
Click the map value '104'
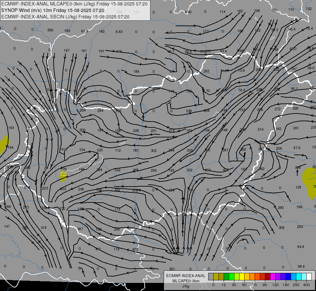coord(82,150)
